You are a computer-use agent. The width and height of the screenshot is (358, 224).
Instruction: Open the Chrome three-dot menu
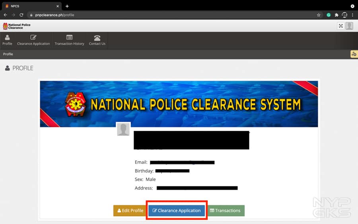(x=352, y=15)
